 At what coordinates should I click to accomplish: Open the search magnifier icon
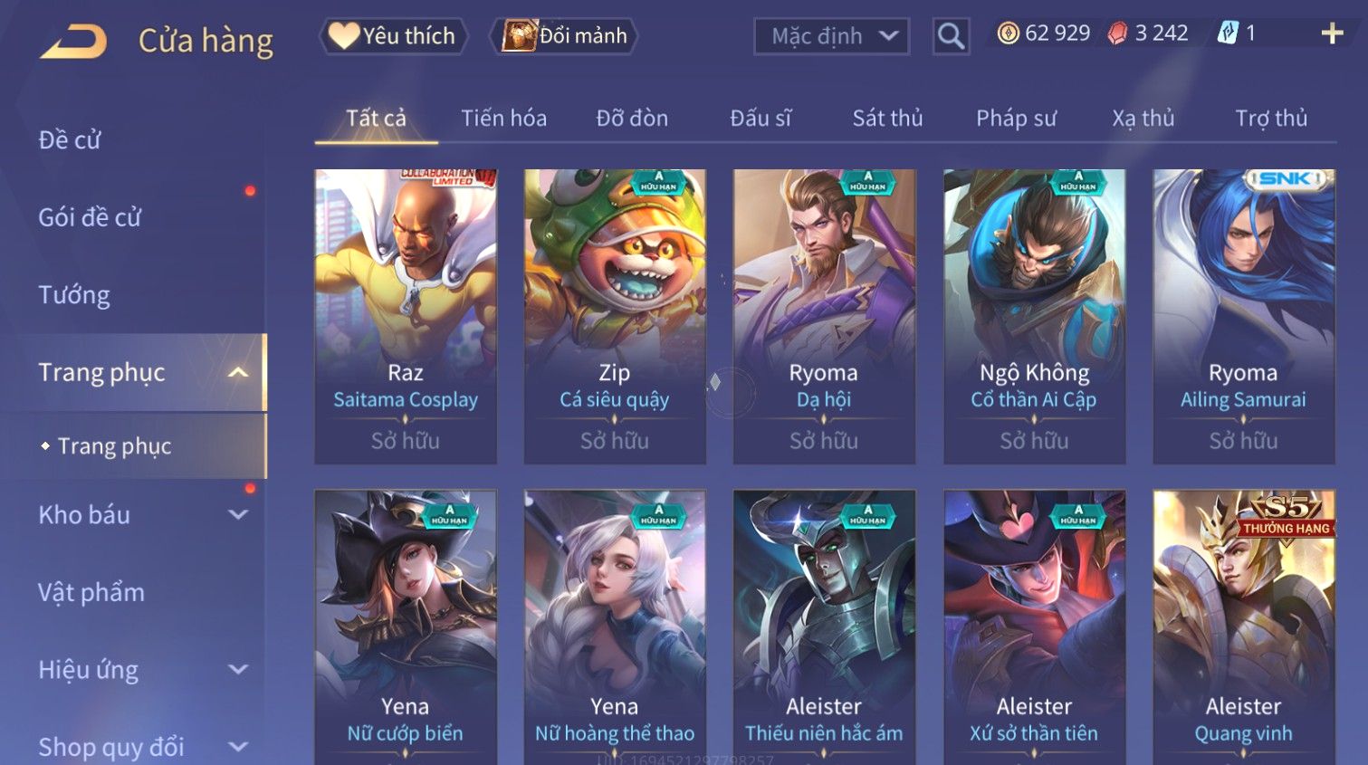click(951, 36)
